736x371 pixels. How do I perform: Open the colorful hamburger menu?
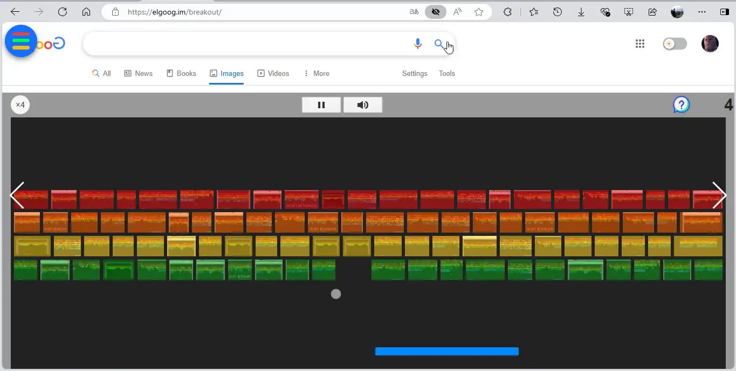tap(20, 41)
